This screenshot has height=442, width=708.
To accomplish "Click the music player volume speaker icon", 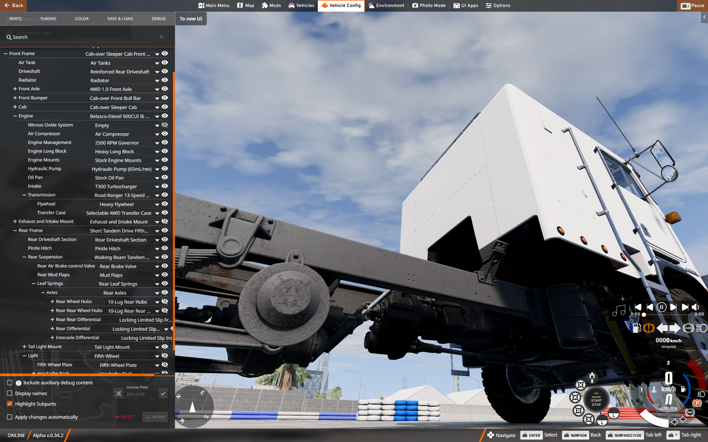I will pyautogui.click(x=696, y=307).
